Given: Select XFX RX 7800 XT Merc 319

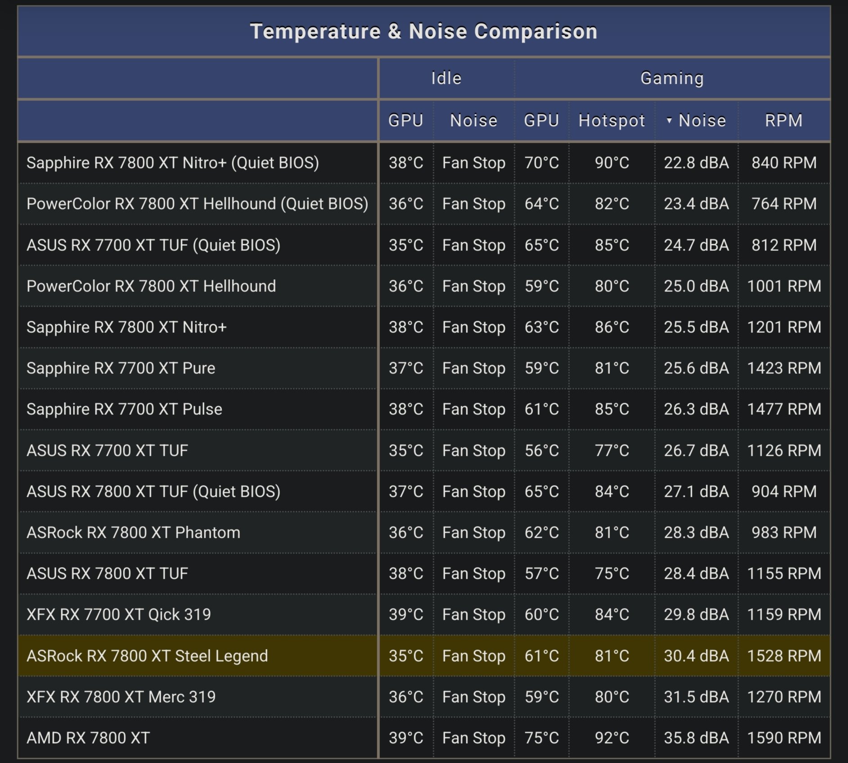Looking at the screenshot, I should (121, 697).
